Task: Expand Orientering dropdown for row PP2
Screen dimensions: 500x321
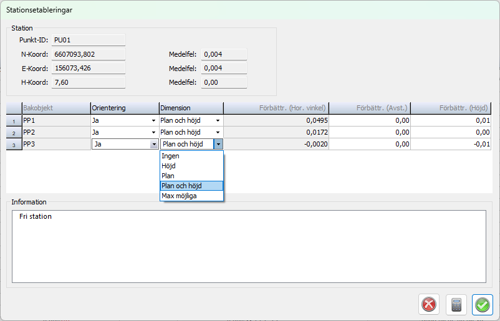Action: tap(153, 132)
